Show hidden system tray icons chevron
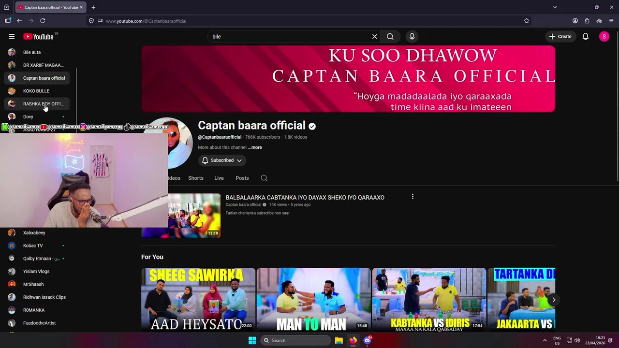This screenshot has width=619, height=348. point(545,340)
